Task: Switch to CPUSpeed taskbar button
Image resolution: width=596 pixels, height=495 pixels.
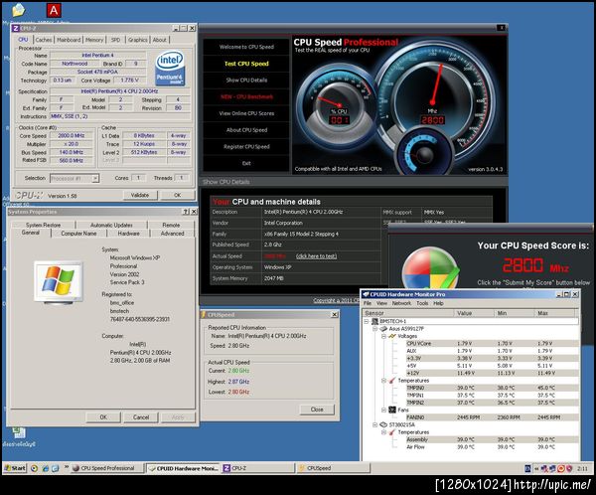Action: point(333,468)
